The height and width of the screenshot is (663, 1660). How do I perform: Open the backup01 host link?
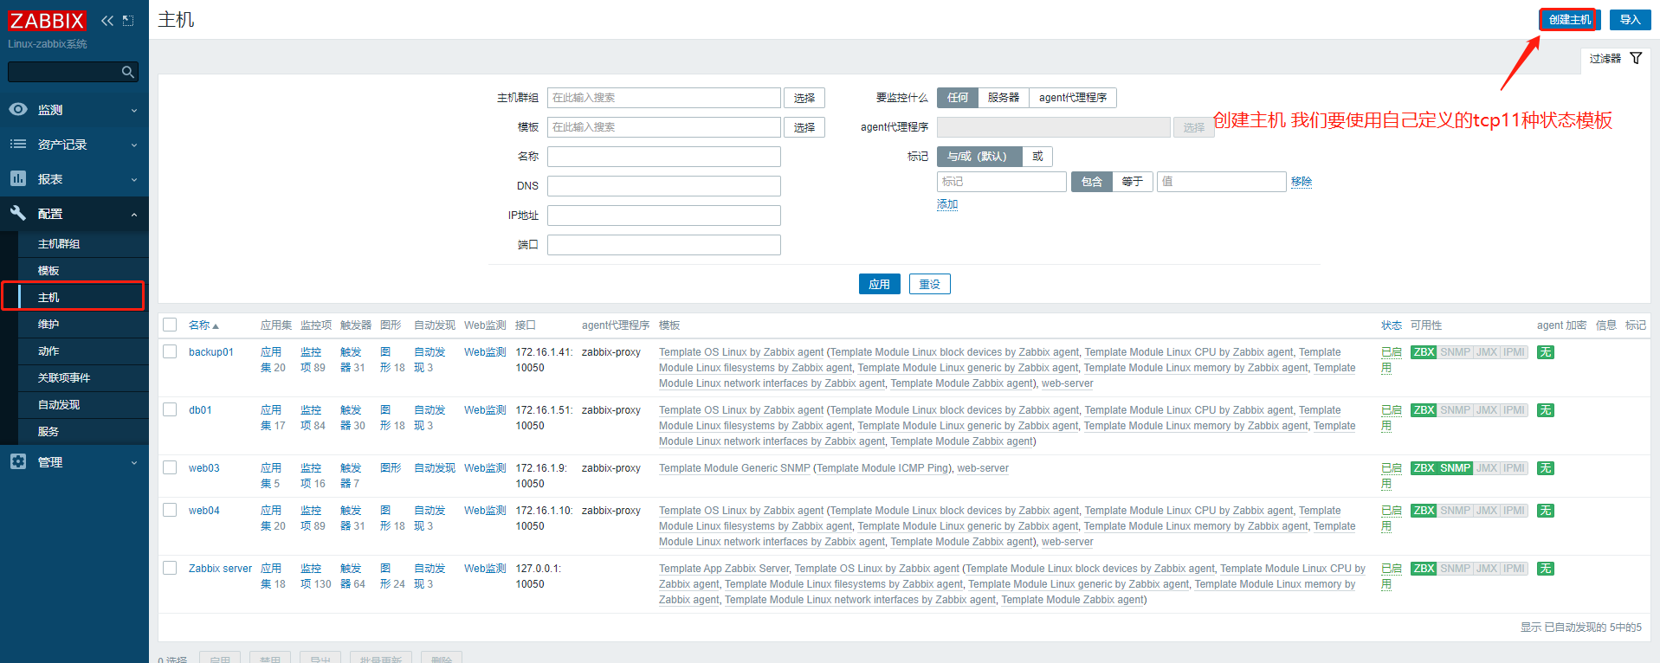[210, 352]
